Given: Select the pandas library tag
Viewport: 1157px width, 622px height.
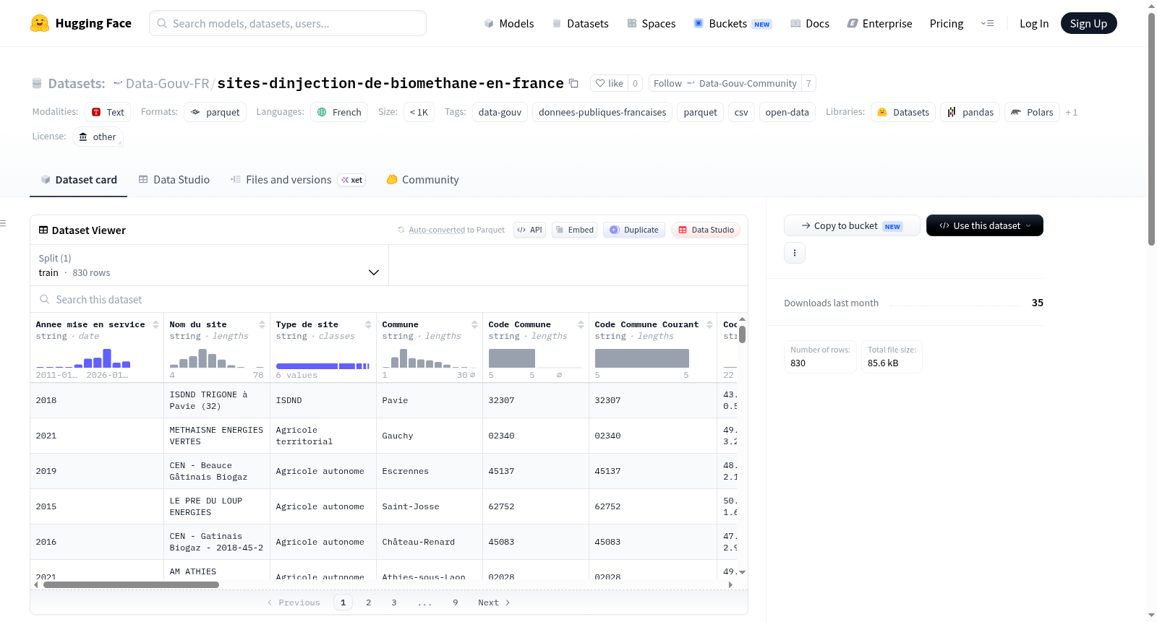Looking at the screenshot, I should [x=970, y=112].
